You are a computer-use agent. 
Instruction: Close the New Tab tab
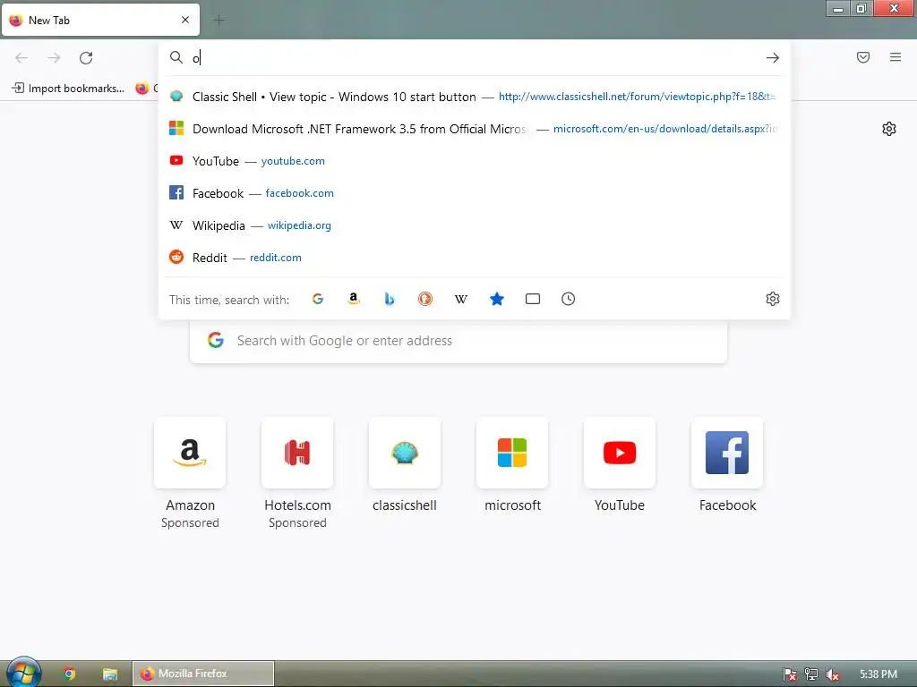185,20
